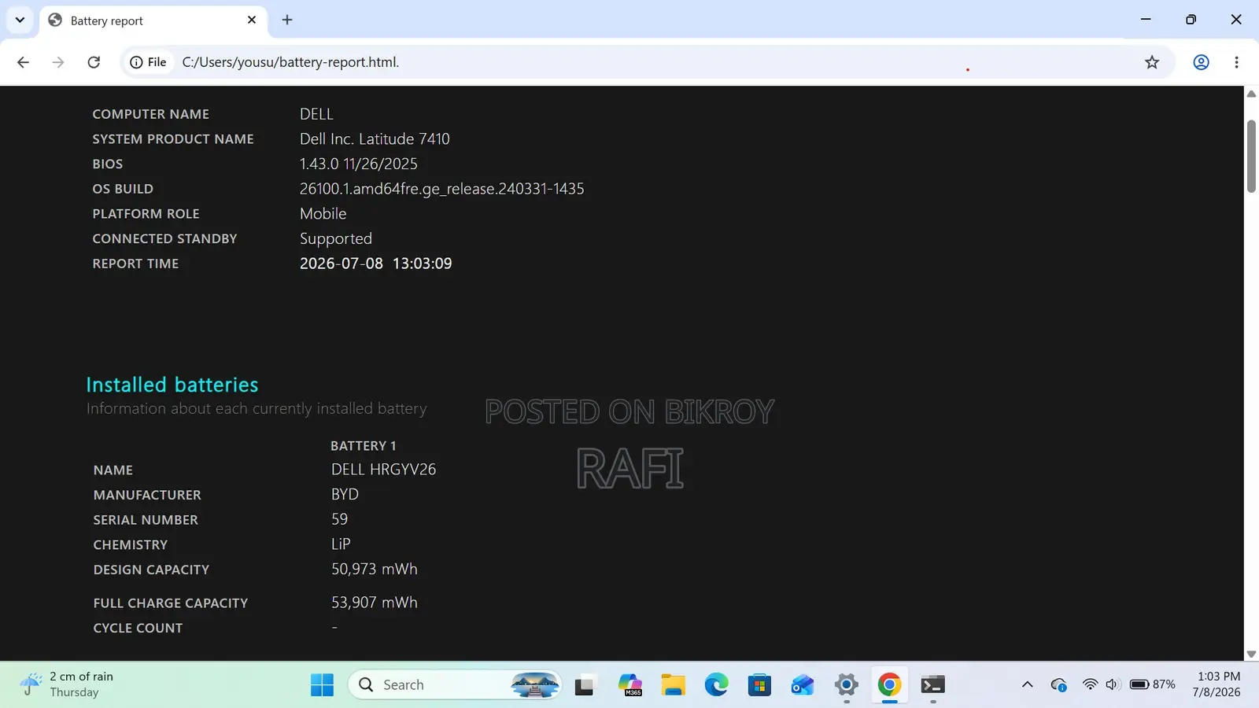The height and width of the screenshot is (708, 1259).
Task: Launch Microsoft 365 Copilot from taskbar
Action: pyautogui.click(x=629, y=685)
